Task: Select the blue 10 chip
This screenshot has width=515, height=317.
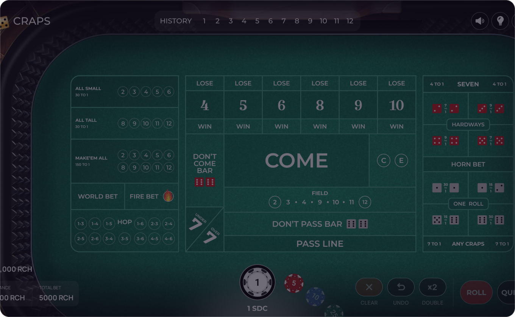Action: click(x=315, y=297)
